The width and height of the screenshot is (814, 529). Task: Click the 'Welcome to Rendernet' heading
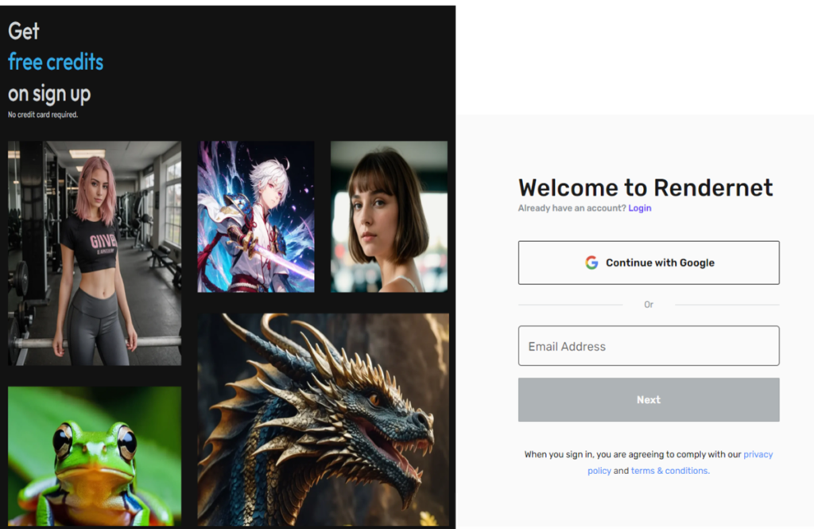pyautogui.click(x=645, y=188)
